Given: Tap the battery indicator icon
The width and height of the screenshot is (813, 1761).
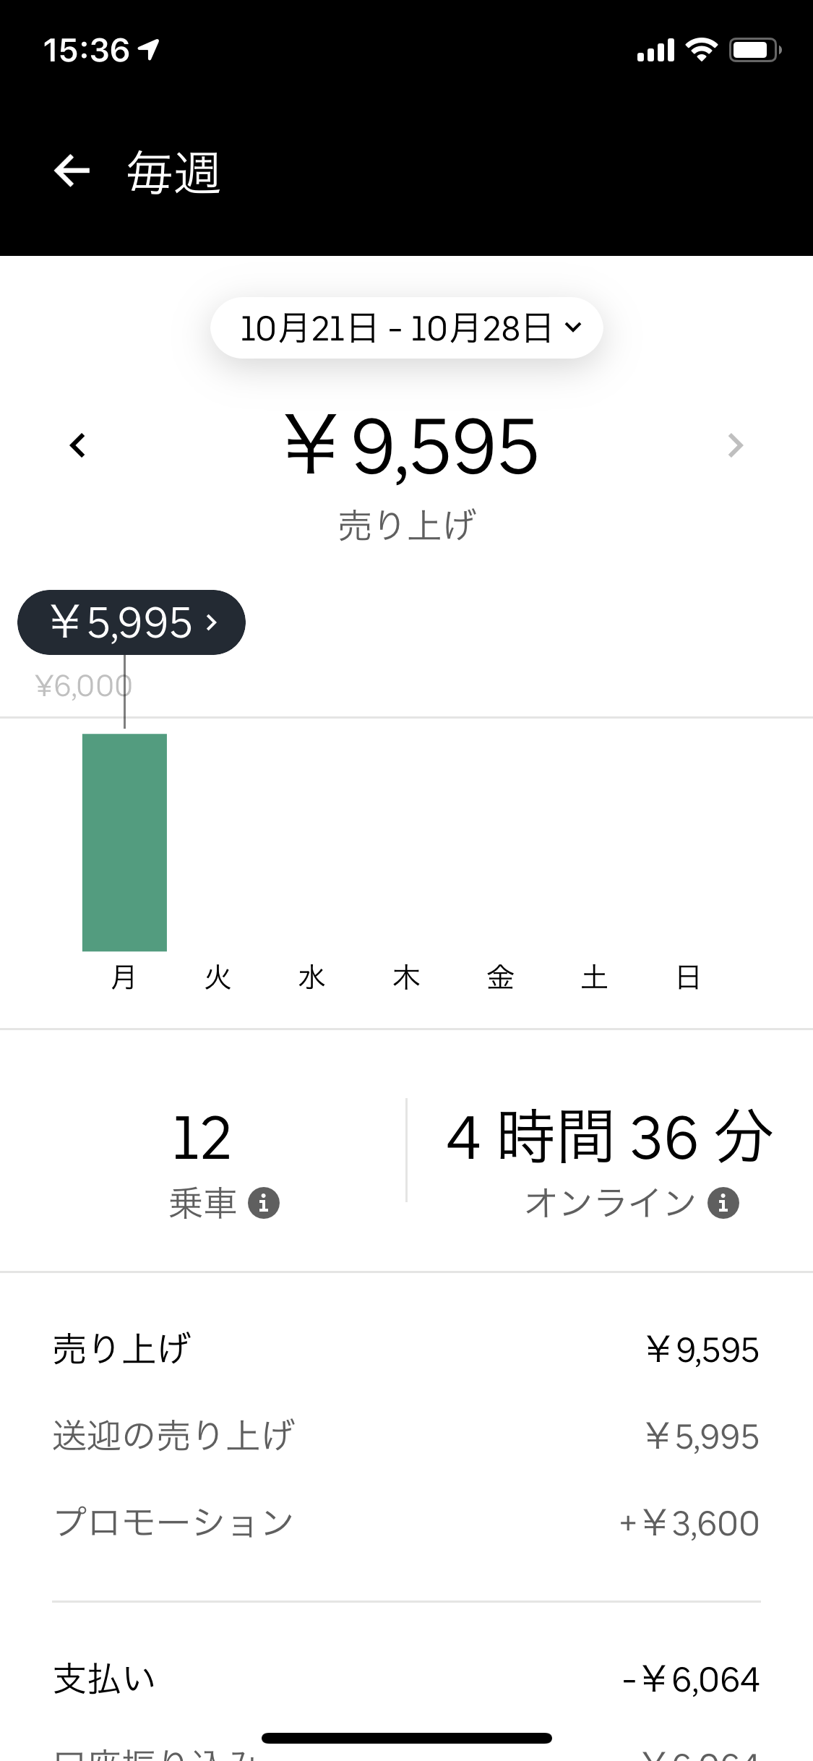Looking at the screenshot, I should (x=755, y=50).
